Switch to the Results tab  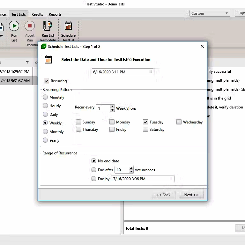tap(37, 14)
